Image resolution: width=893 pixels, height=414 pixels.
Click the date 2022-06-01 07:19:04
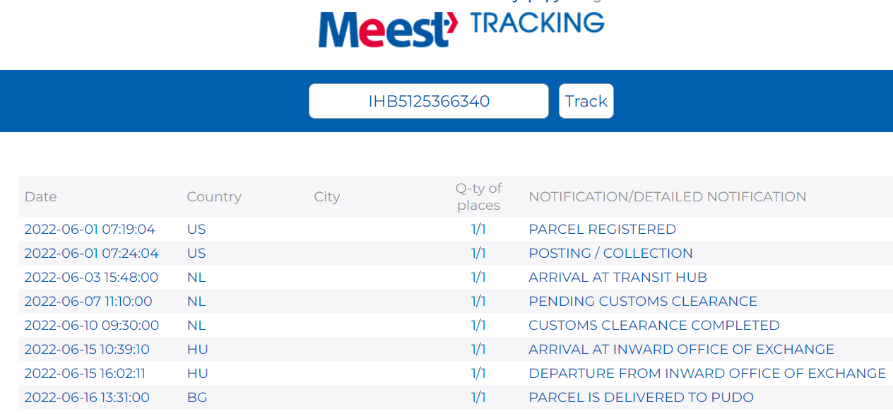[x=90, y=230]
